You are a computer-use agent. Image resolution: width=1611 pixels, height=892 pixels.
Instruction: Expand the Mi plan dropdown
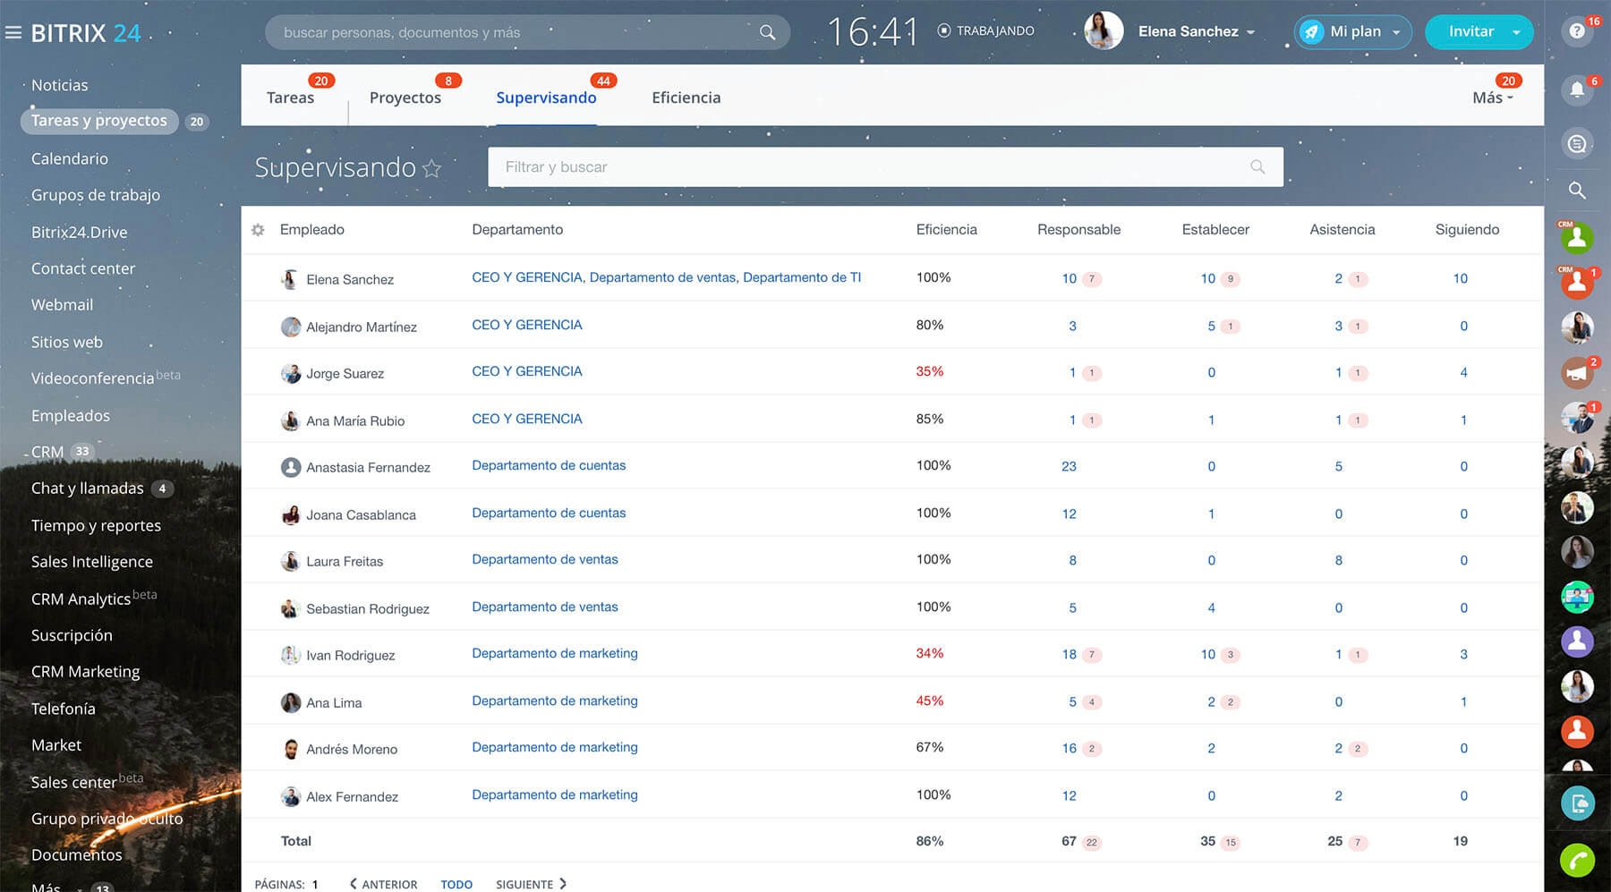(x=1396, y=32)
